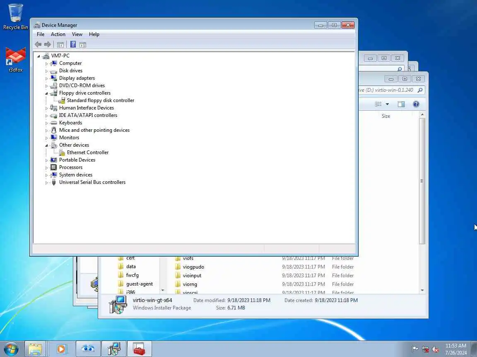
Task: Select the Standard floppy disk controller warning icon
Action: point(62,100)
